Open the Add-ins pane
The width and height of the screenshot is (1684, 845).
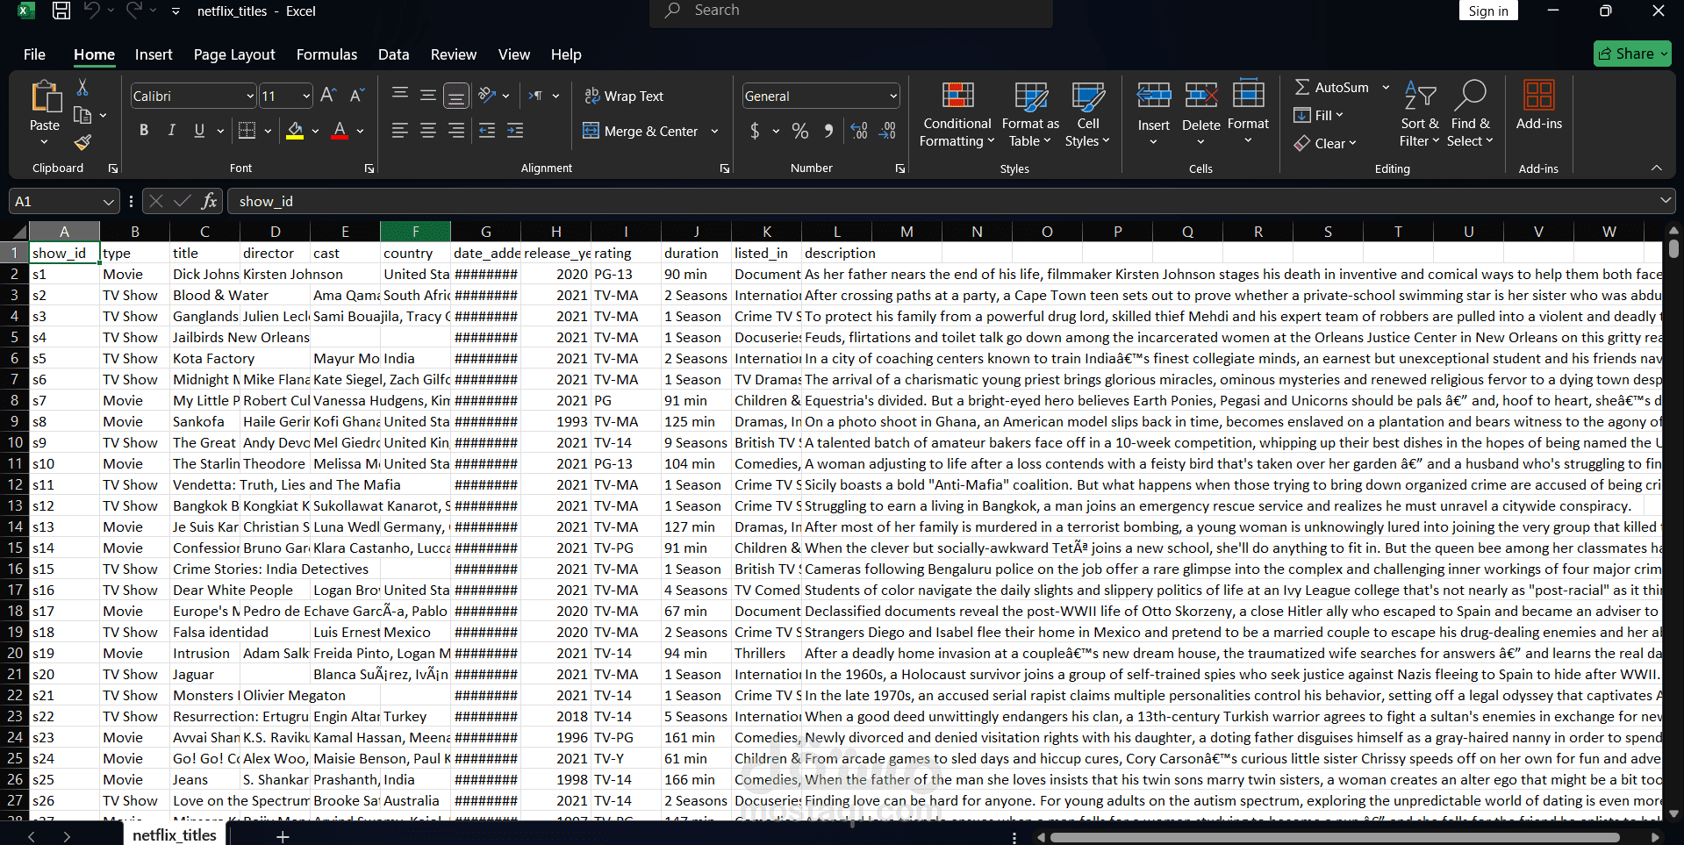(1538, 105)
